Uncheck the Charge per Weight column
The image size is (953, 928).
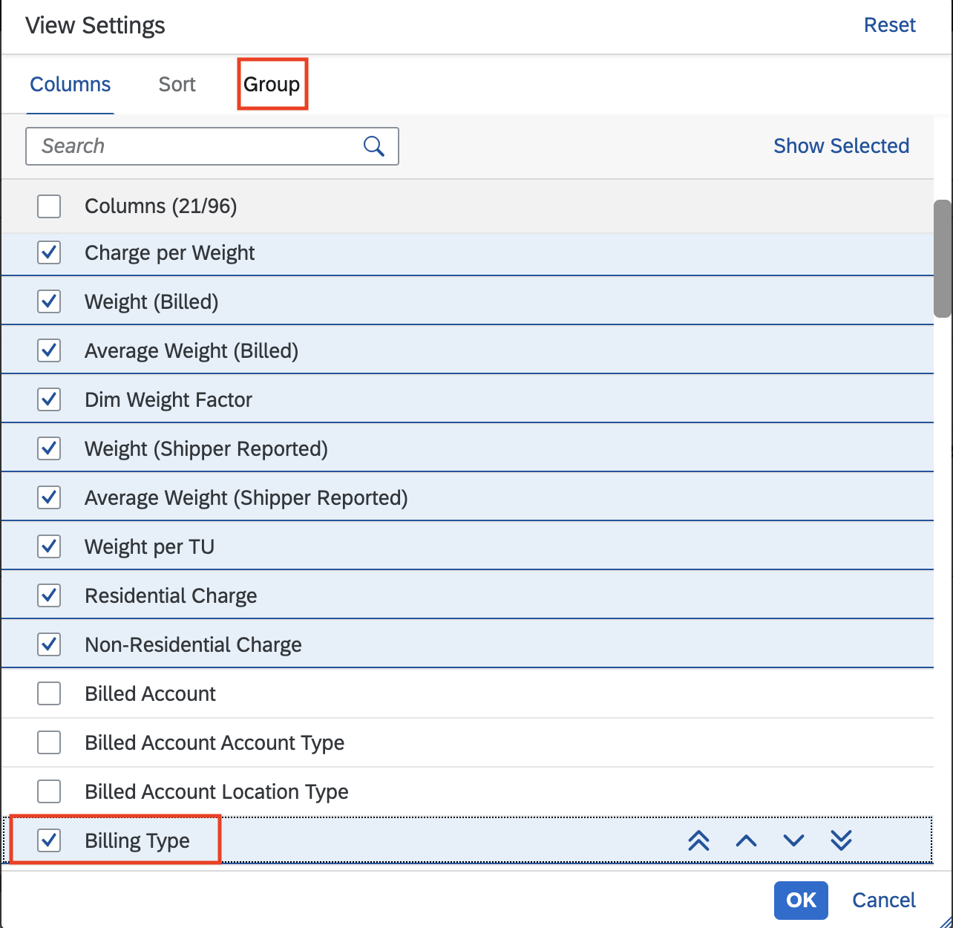click(x=49, y=252)
